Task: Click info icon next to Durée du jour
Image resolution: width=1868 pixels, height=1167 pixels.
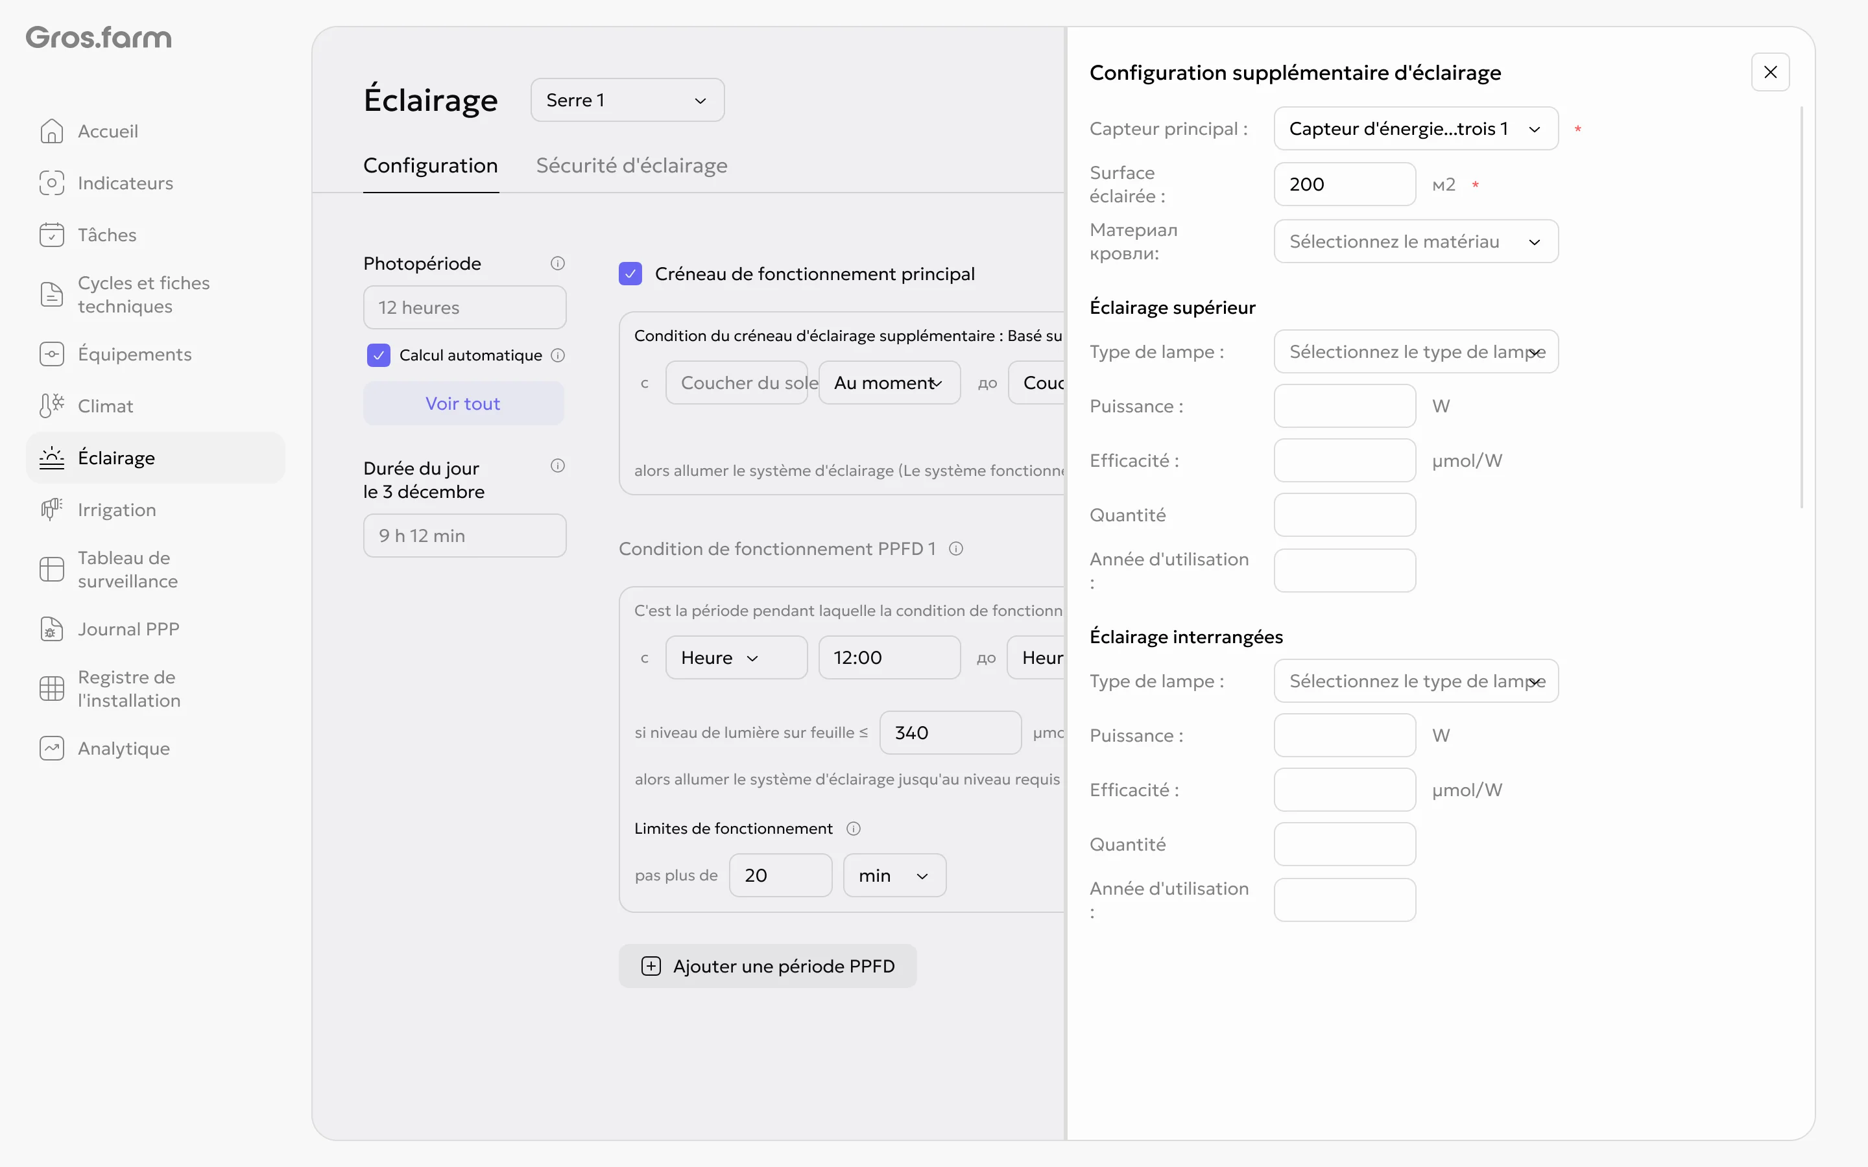Action: (557, 466)
